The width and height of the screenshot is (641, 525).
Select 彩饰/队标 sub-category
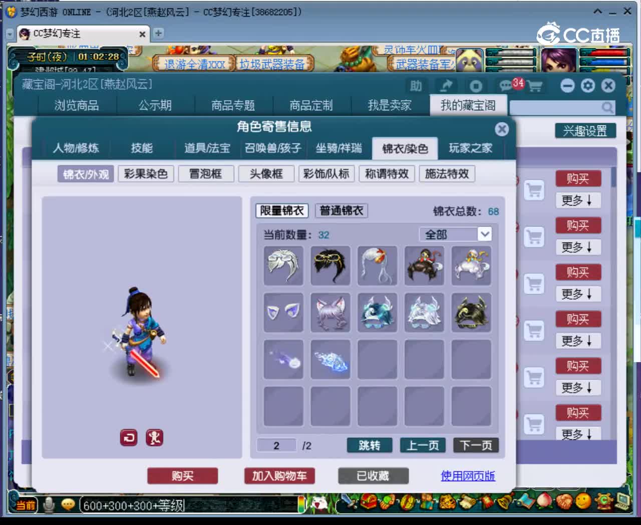coord(327,174)
